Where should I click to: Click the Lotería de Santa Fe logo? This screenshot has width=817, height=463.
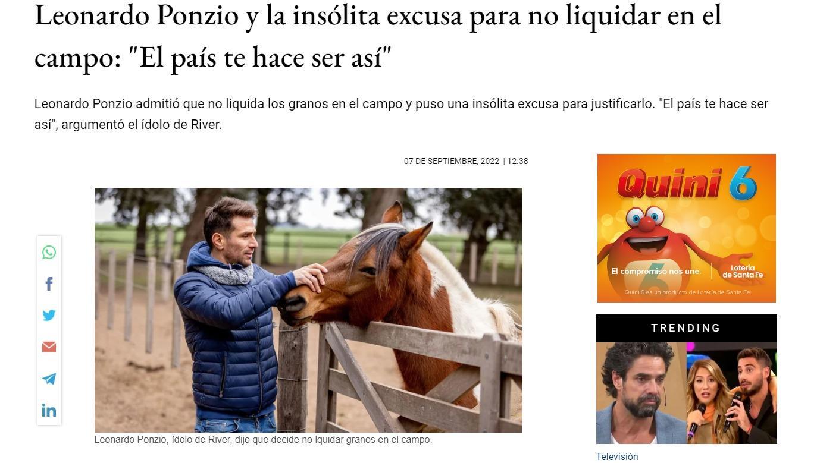[743, 272]
